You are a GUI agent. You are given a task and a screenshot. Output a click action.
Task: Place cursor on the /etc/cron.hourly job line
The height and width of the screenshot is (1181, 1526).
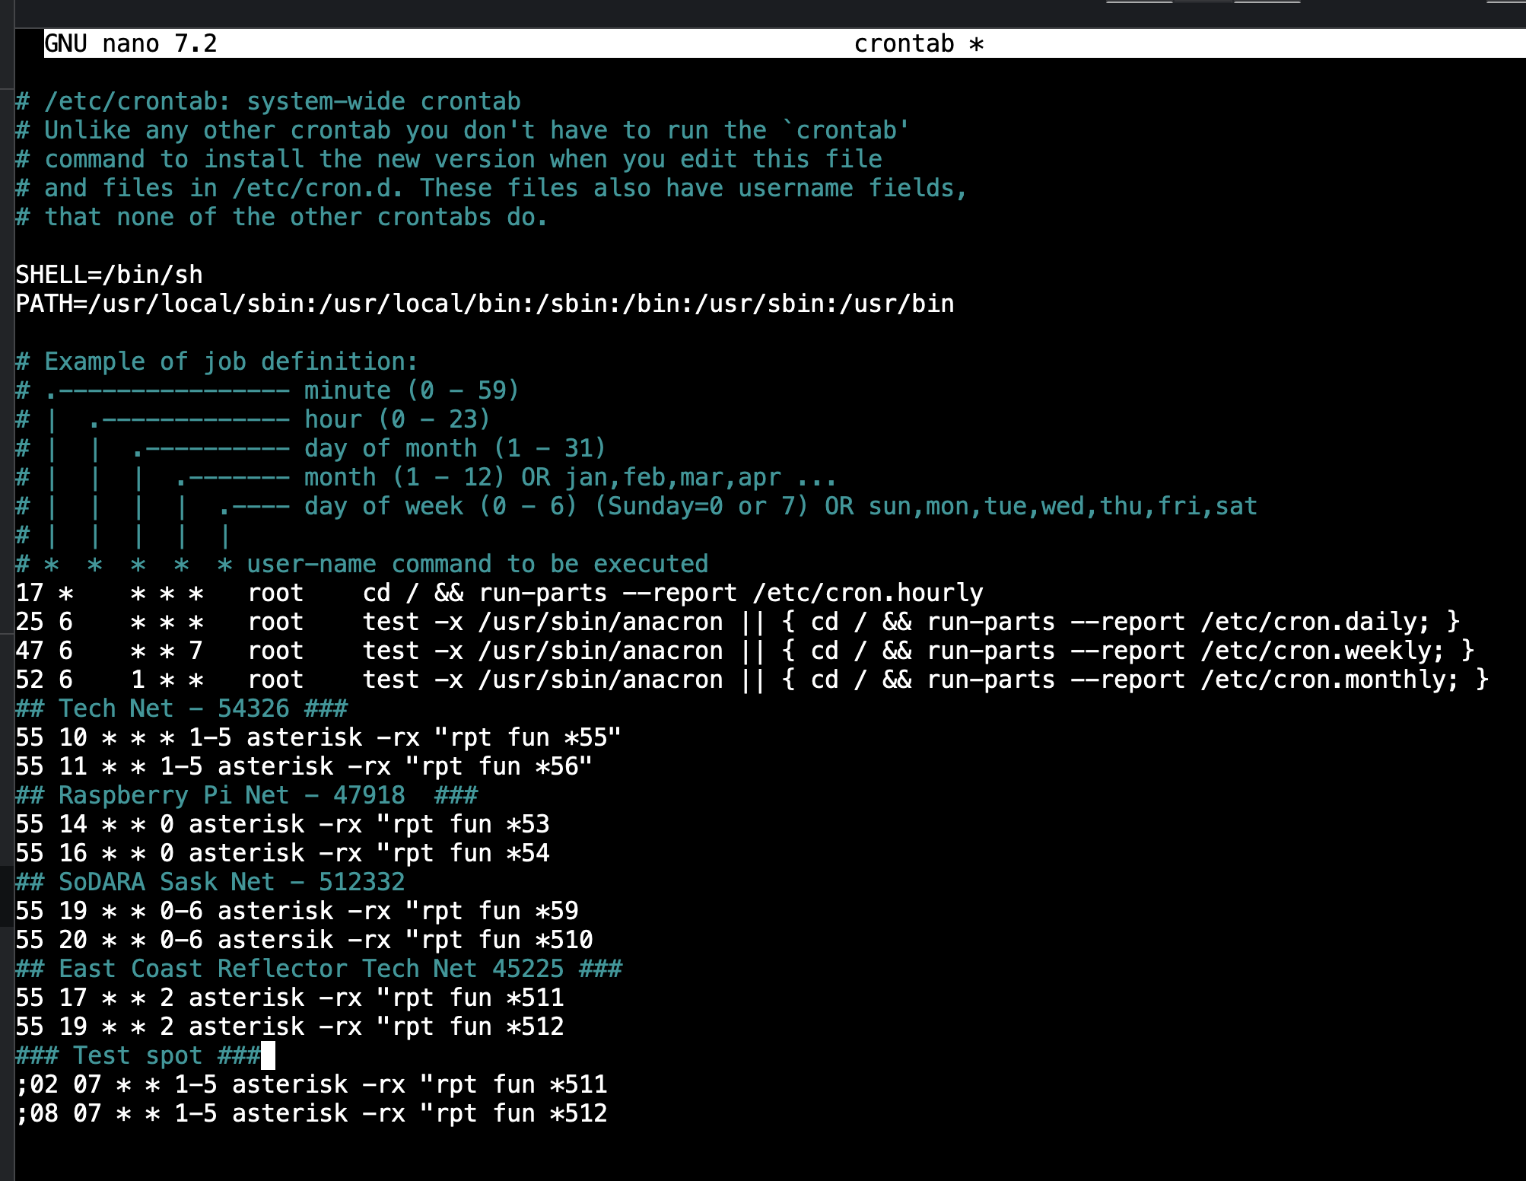(x=500, y=593)
